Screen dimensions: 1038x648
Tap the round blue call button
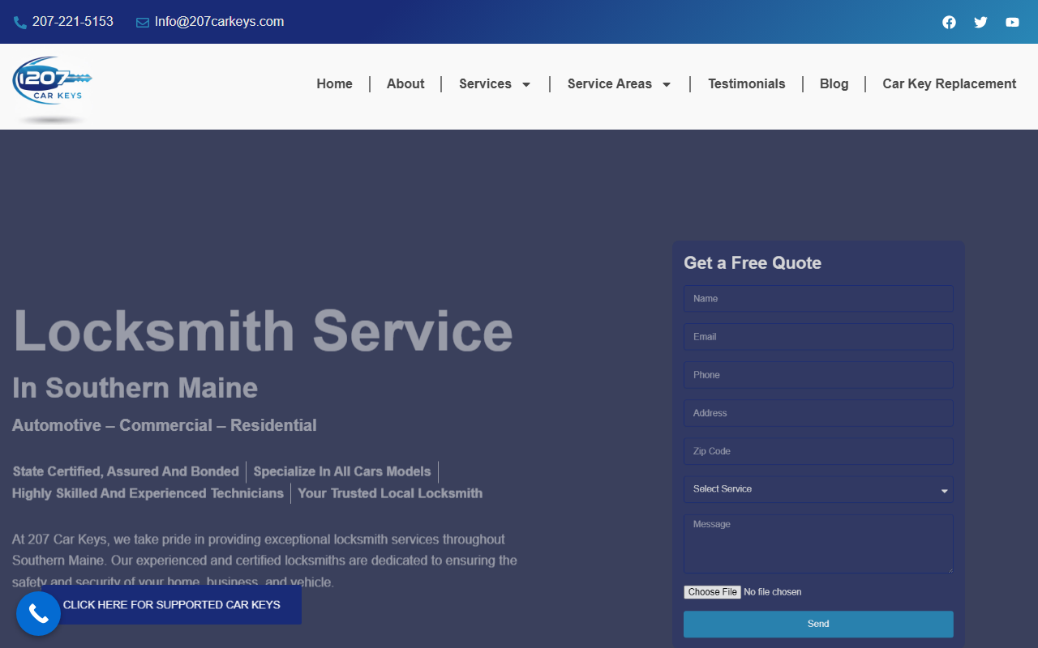pos(38,613)
